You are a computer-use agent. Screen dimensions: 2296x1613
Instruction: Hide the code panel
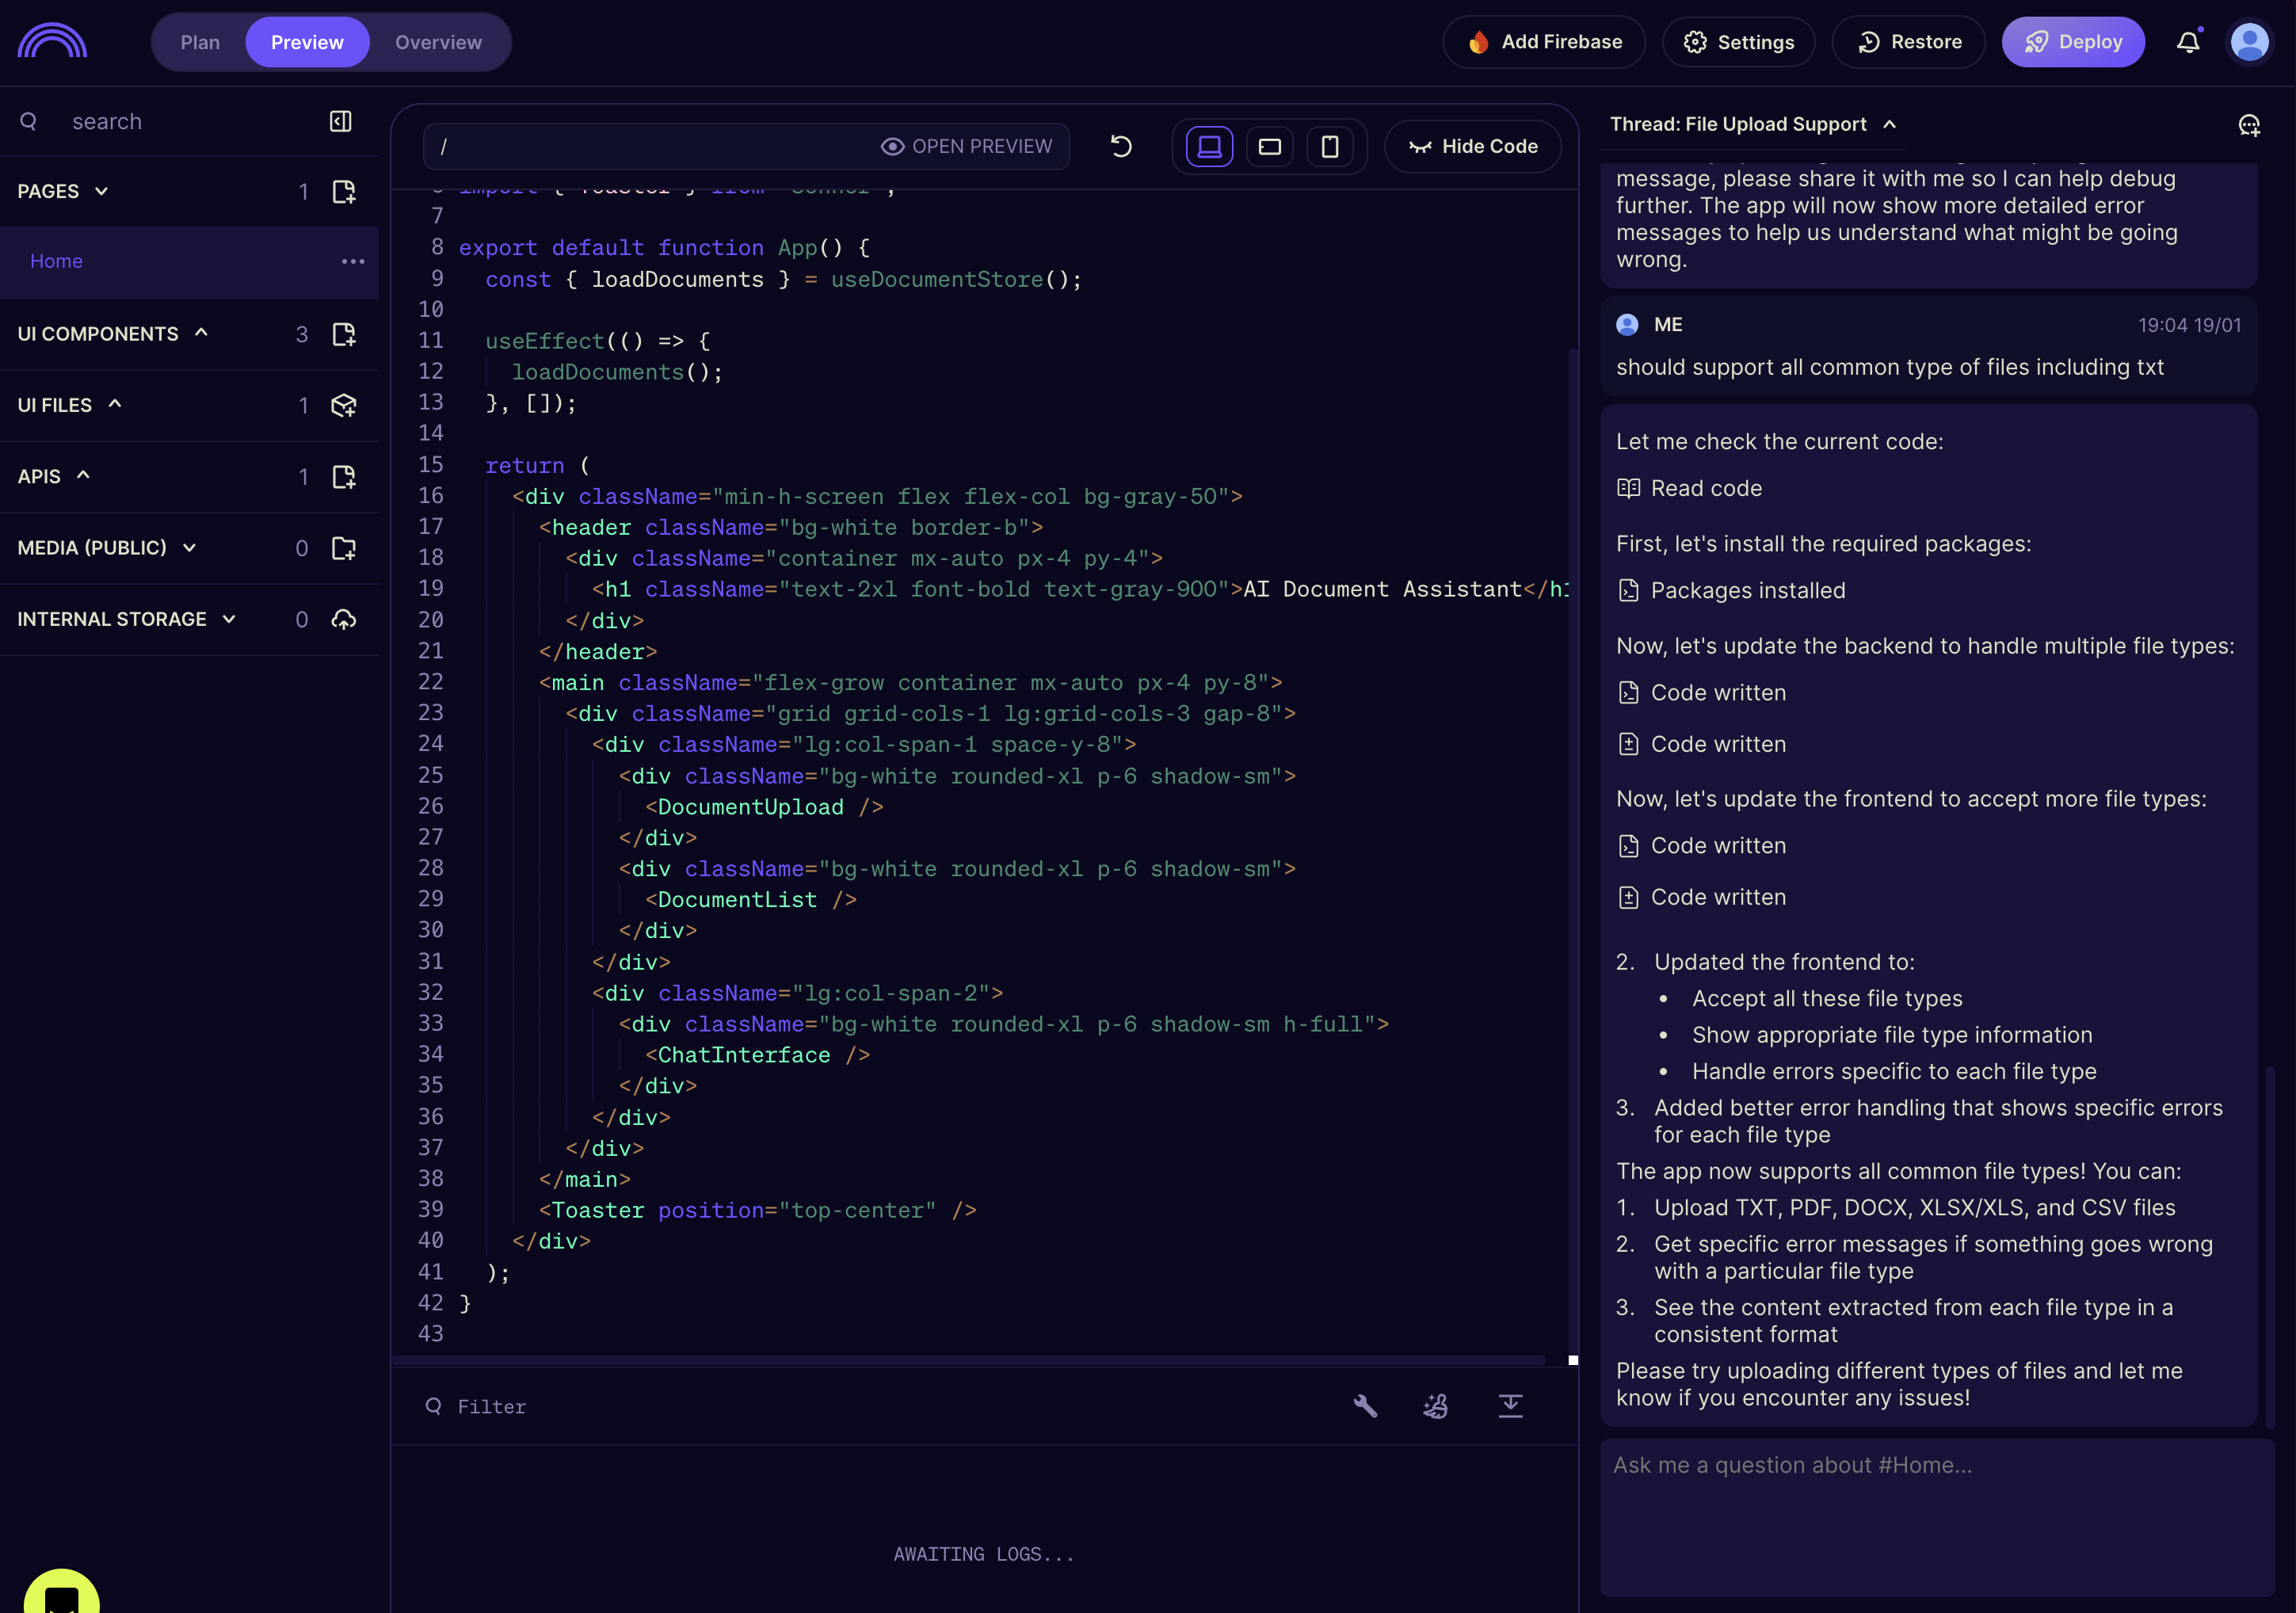(1473, 146)
